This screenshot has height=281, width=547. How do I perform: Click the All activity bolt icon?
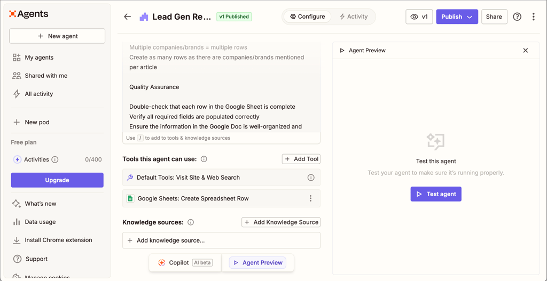(17, 94)
